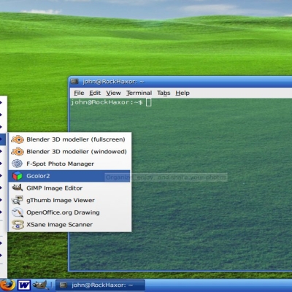
Task: Open the word processor taskbar launcher
Action: tap(24, 285)
